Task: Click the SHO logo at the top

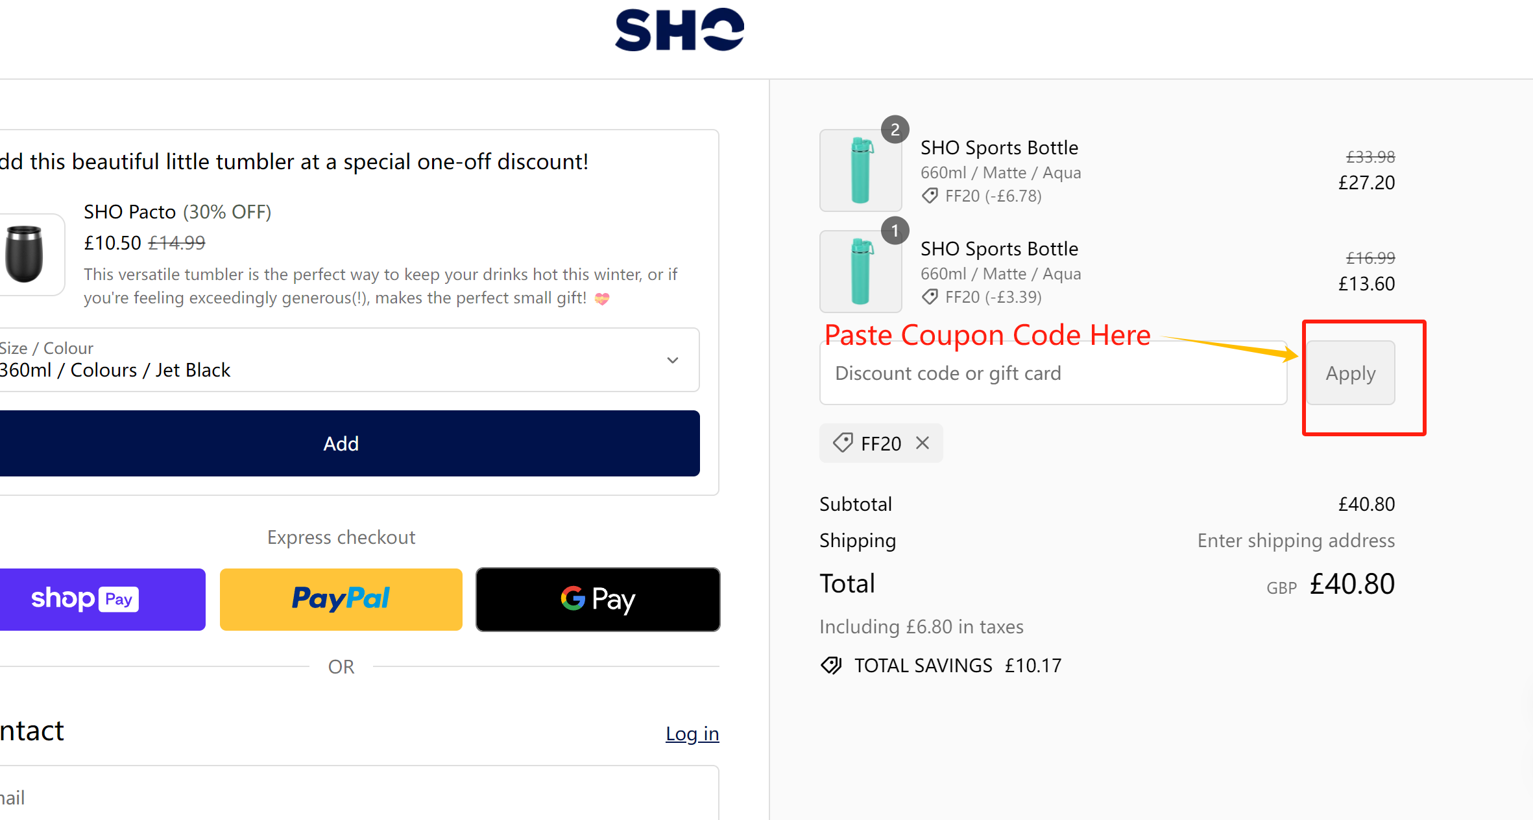Action: click(678, 29)
